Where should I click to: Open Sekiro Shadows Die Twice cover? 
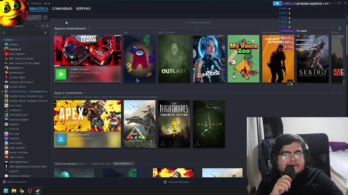pyautogui.click(x=313, y=59)
